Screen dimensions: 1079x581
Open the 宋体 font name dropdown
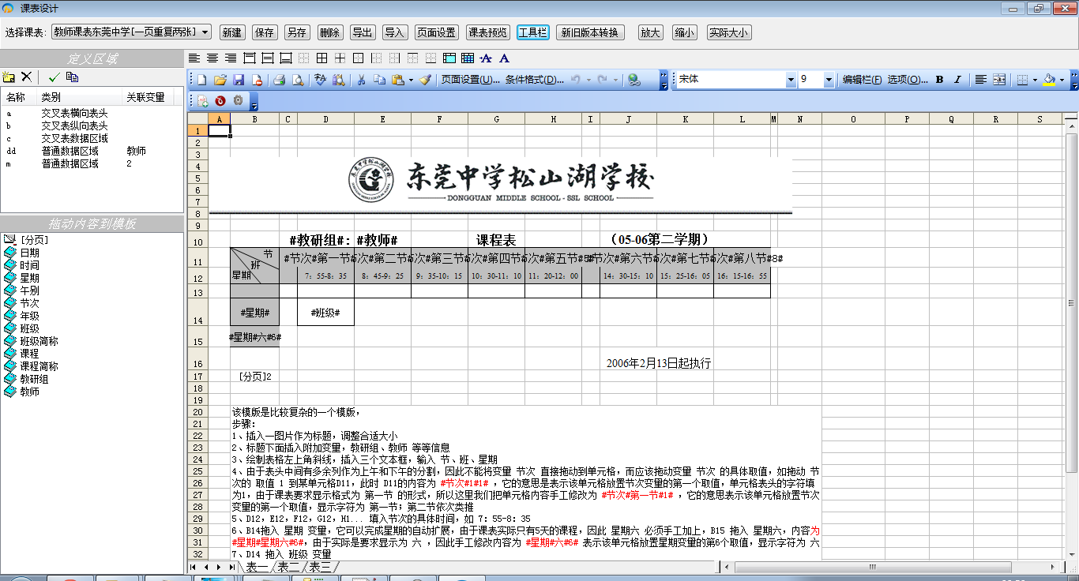pos(791,80)
